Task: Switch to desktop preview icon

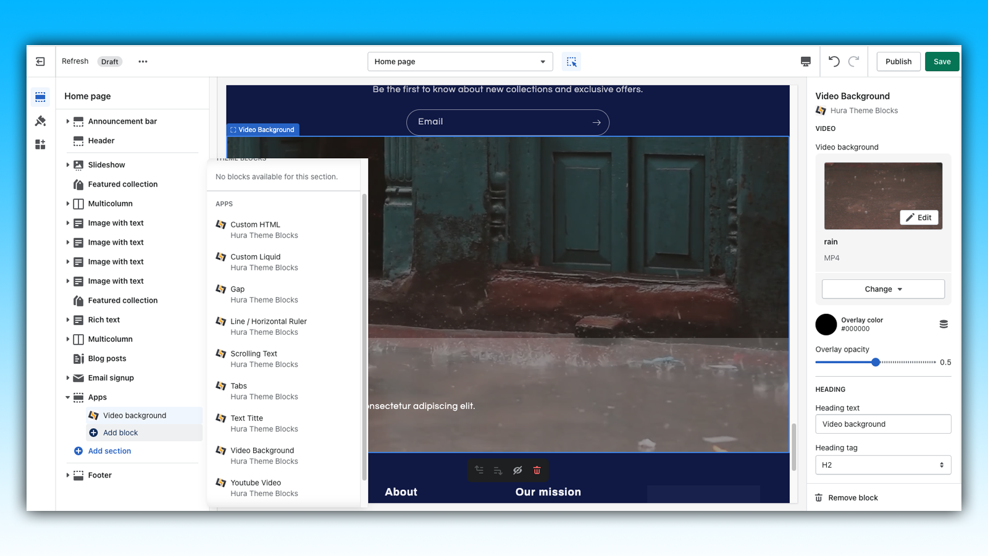Action: [805, 62]
